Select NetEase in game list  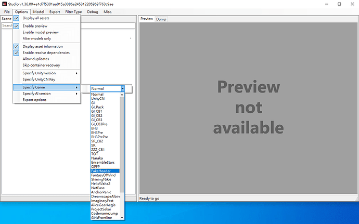[x=105, y=188]
